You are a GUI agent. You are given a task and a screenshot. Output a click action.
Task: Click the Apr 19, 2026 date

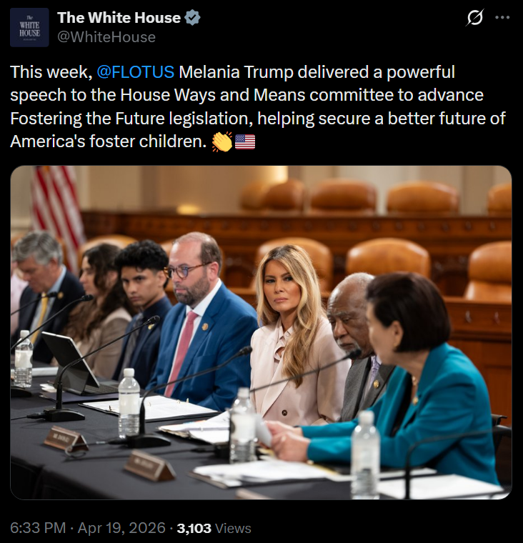click(121, 528)
